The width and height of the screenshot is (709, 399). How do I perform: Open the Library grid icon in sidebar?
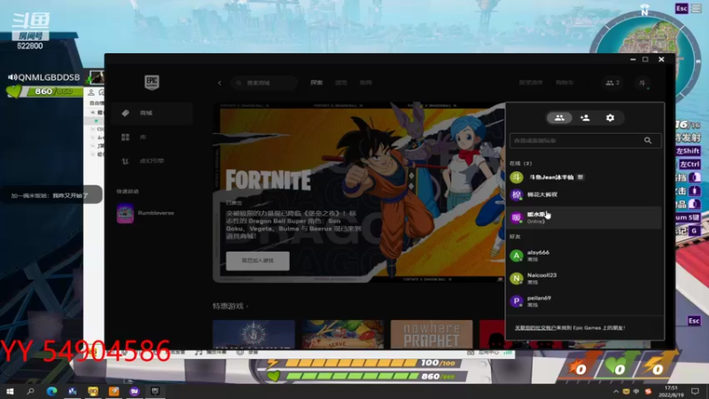125,137
